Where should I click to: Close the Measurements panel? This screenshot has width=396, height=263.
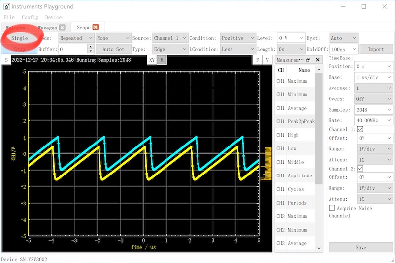[317, 60]
